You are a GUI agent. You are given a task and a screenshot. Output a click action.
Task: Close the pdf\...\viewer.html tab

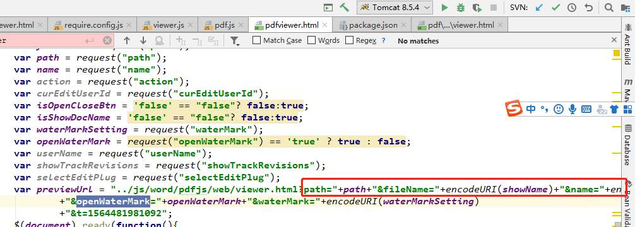click(501, 25)
